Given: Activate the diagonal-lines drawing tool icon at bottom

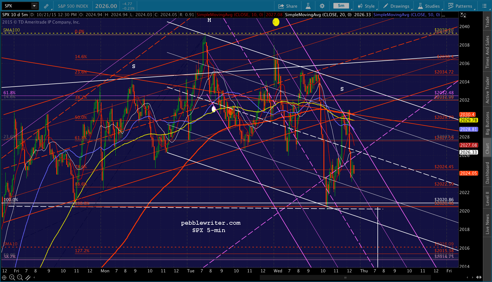Looking at the screenshot, I should [x=28, y=277].
